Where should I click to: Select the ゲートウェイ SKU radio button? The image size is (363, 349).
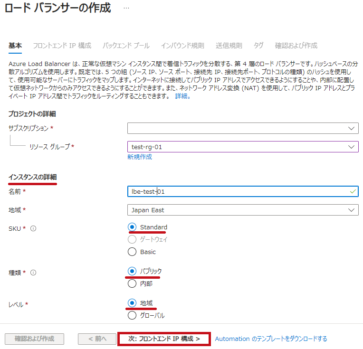(x=132, y=239)
